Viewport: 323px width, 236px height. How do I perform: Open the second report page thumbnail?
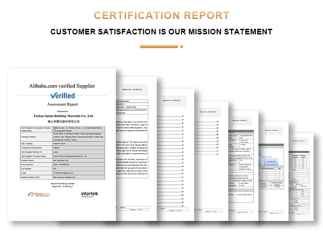tap(136, 149)
